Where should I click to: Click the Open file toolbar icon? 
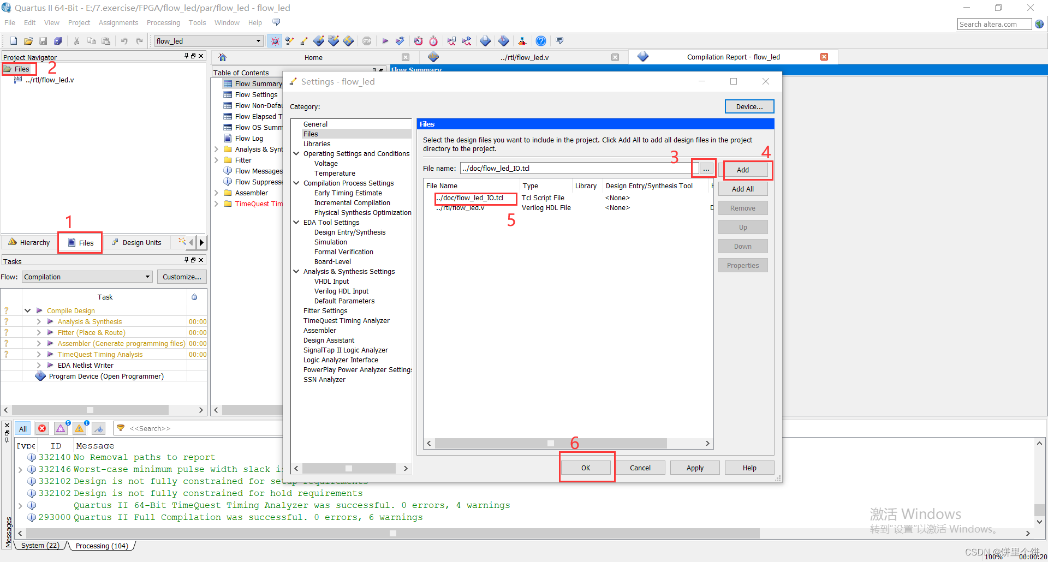pos(28,41)
